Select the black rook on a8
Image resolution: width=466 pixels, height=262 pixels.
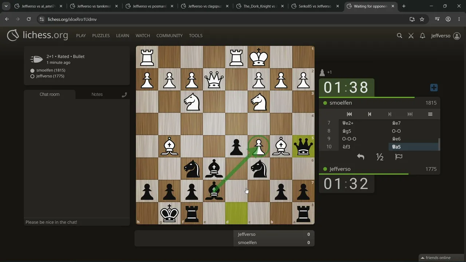[x=303, y=213]
